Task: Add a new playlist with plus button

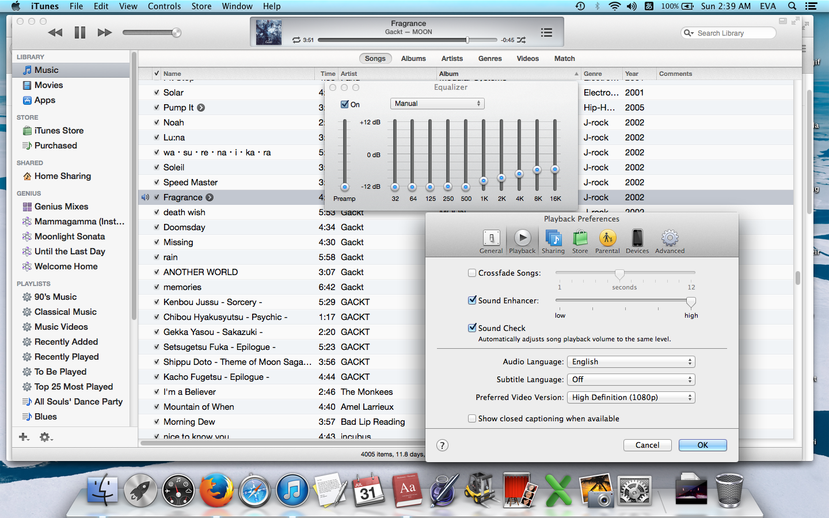Action: pos(24,437)
